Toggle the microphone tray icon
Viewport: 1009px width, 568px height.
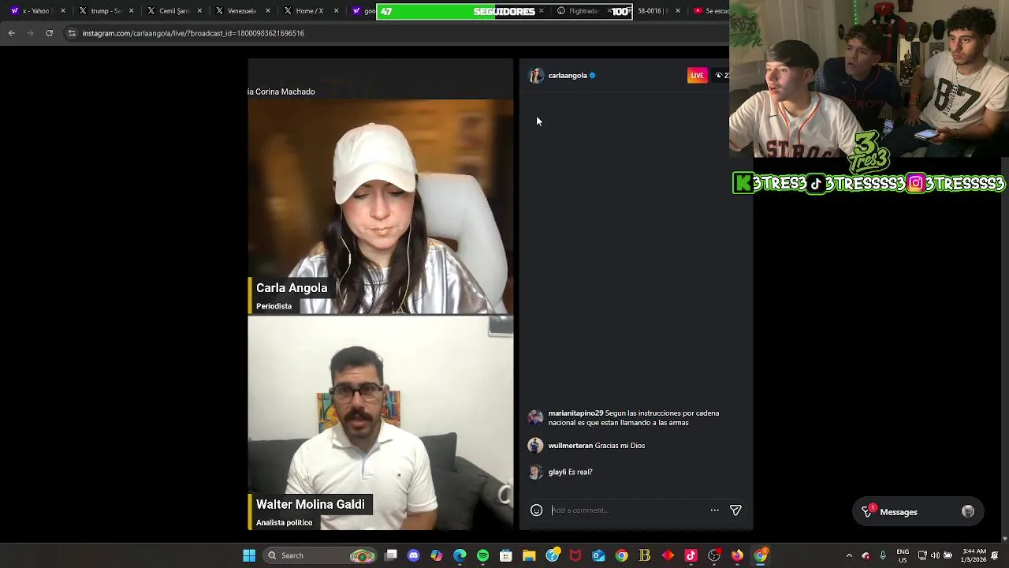point(883,555)
